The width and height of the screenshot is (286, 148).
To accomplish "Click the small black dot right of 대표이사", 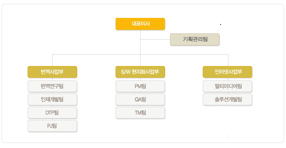I will pyautogui.click(x=221, y=24).
